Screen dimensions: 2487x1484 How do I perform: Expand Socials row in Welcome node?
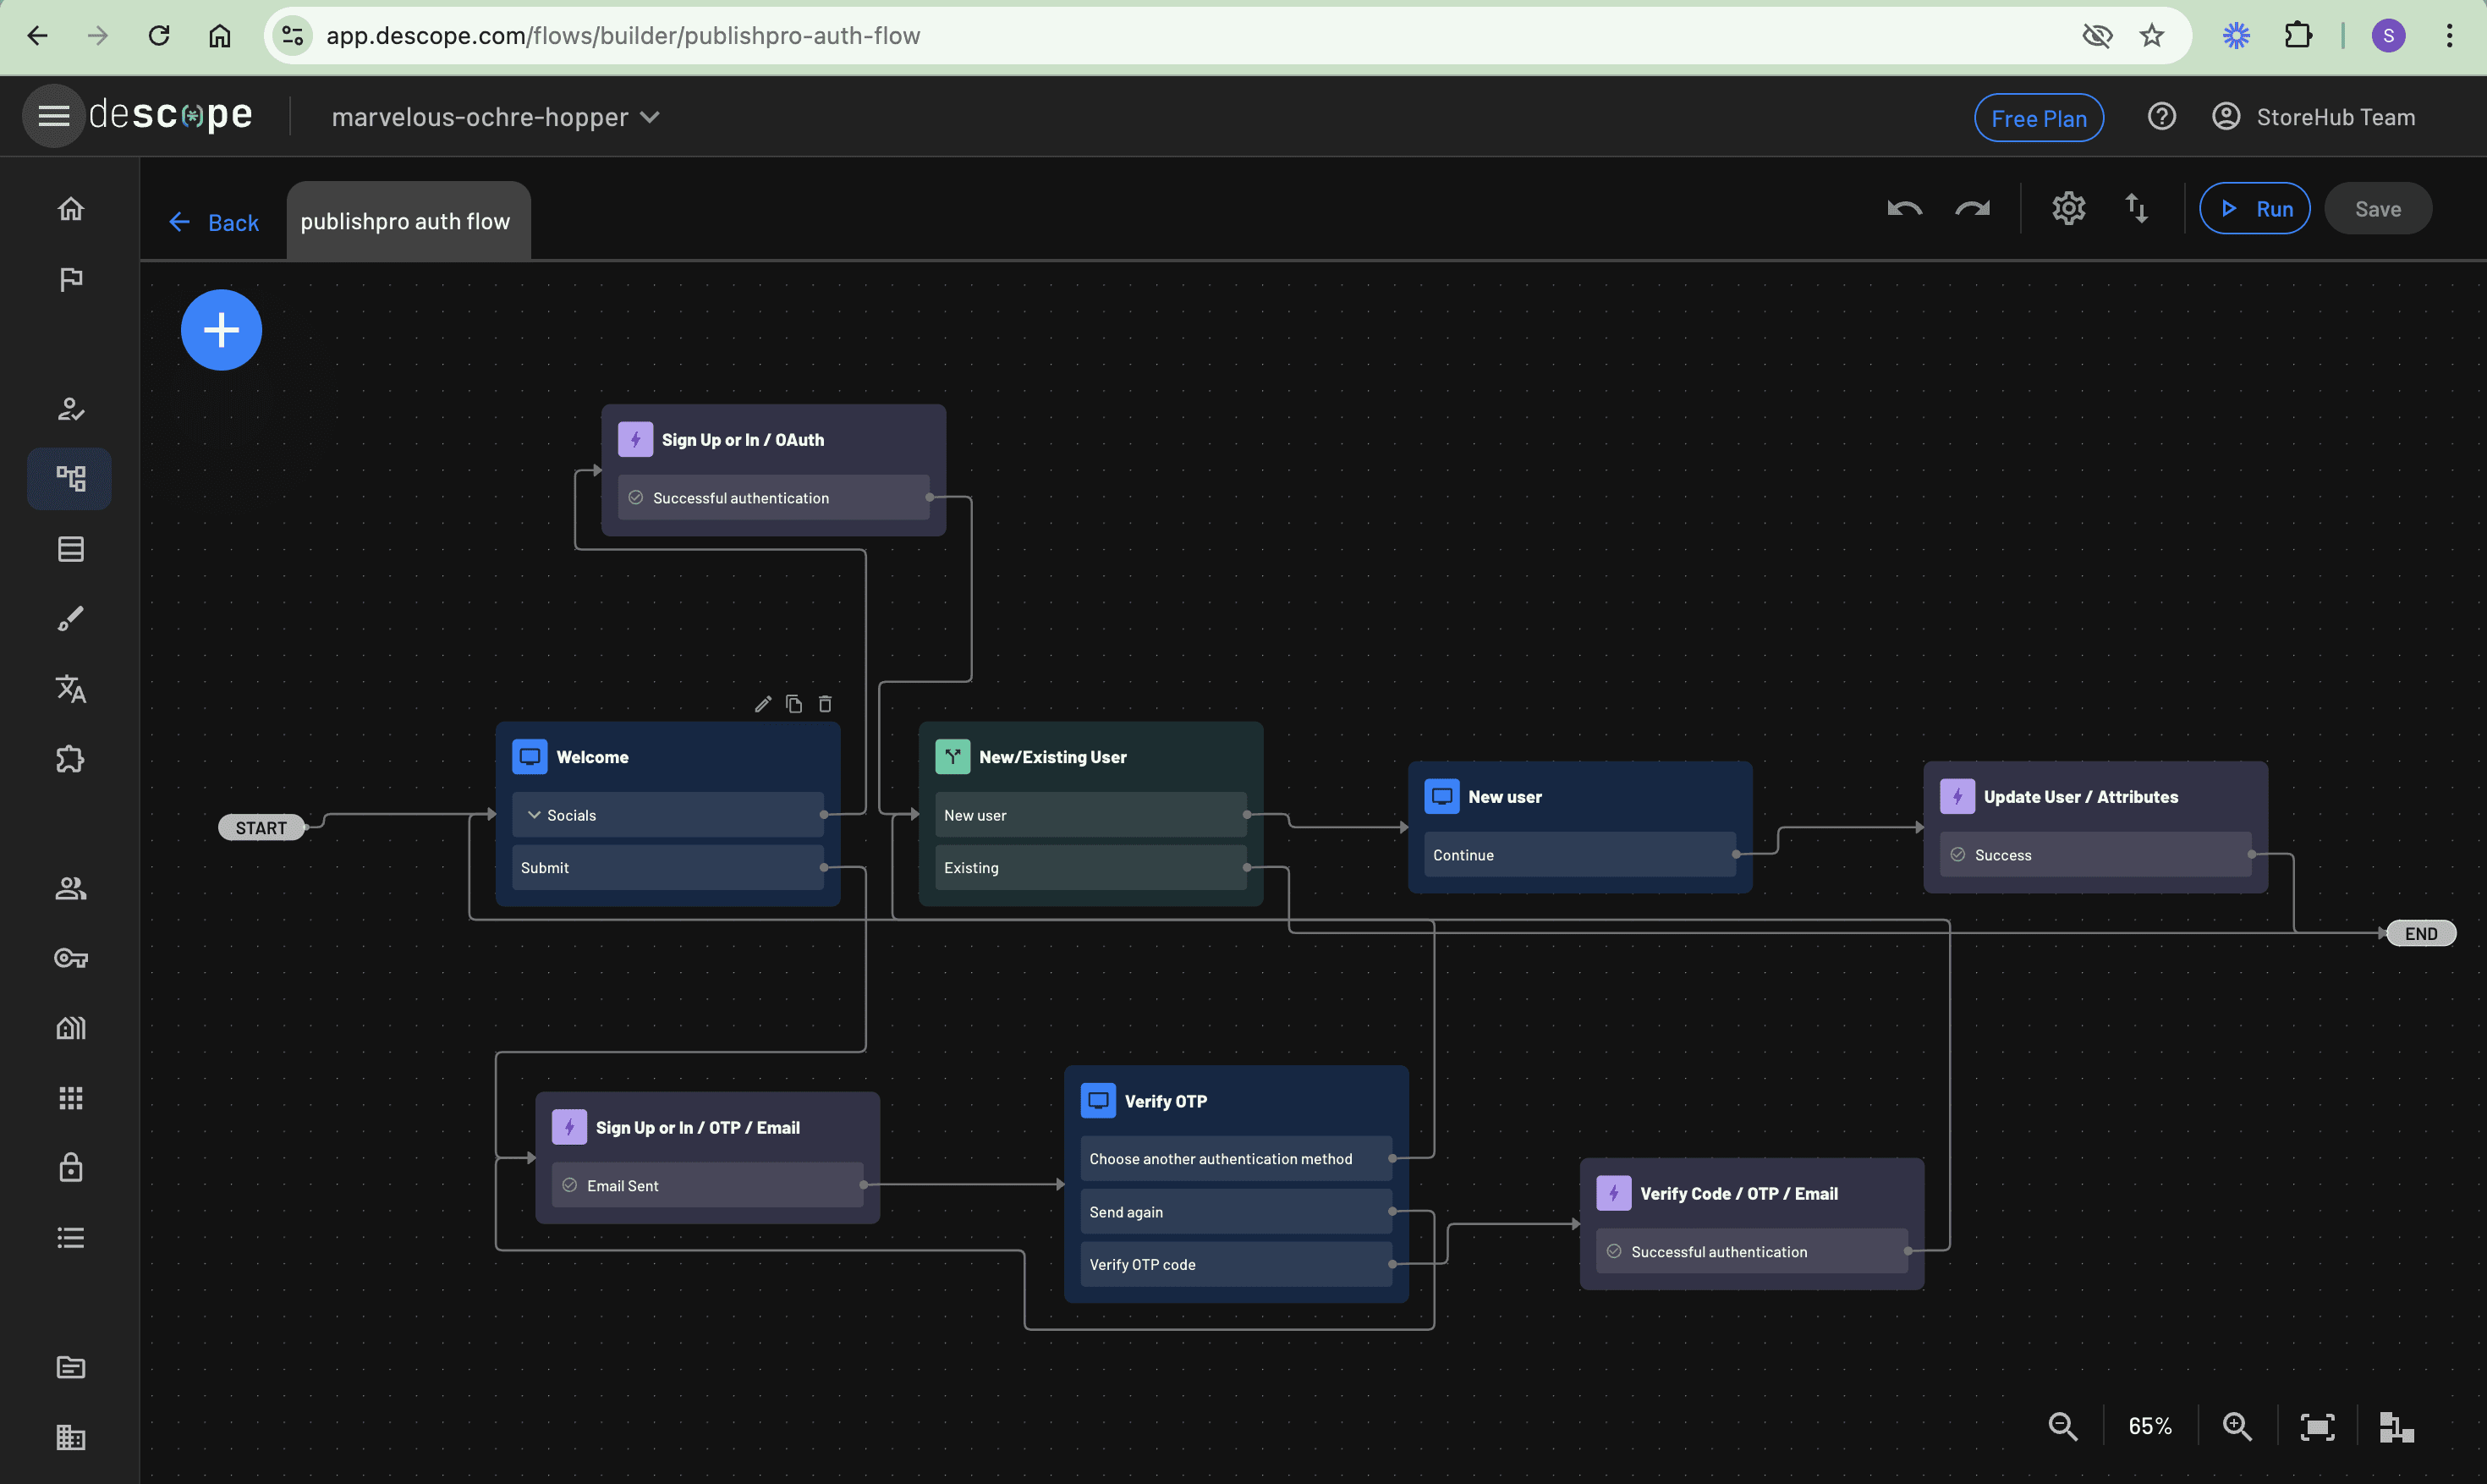[535, 815]
